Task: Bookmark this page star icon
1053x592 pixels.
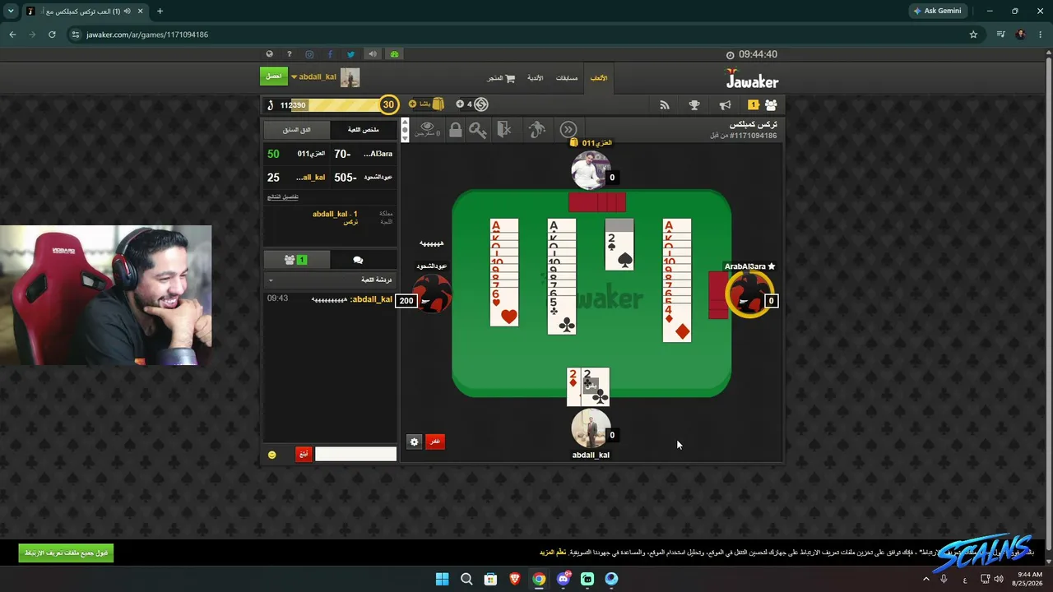Action: pos(973,35)
